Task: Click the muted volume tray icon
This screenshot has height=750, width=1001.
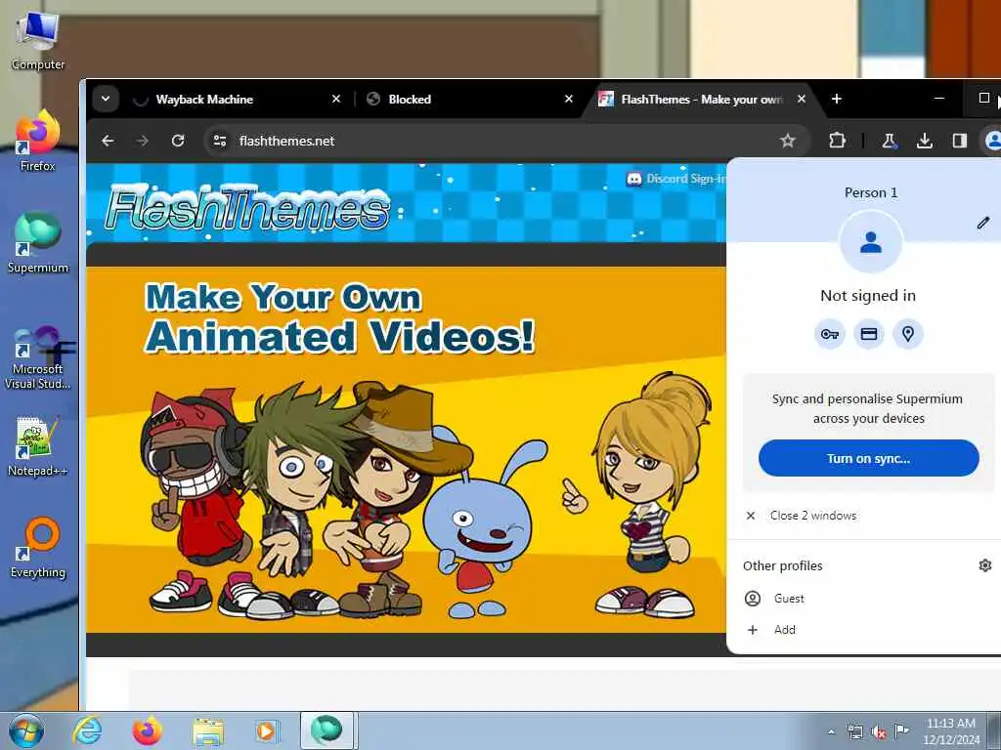Action: point(879,731)
